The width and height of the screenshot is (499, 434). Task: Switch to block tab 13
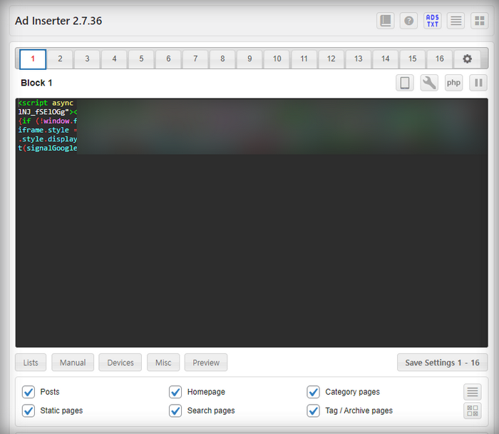(x=359, y=59)
